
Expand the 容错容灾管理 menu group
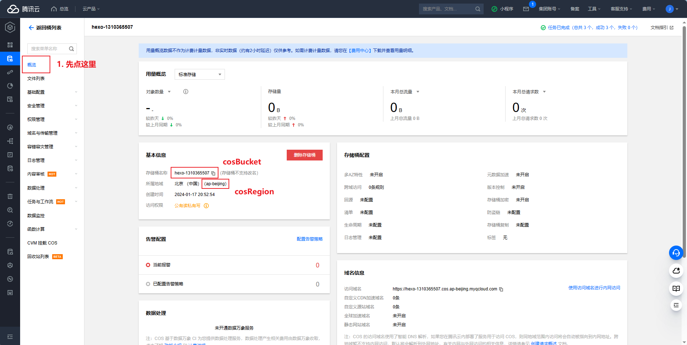pos(52,147)
